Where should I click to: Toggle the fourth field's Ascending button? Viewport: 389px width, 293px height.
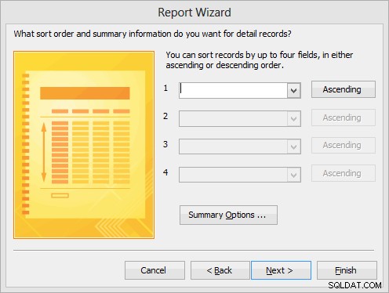pyautogui.click(x=344, y=173)
